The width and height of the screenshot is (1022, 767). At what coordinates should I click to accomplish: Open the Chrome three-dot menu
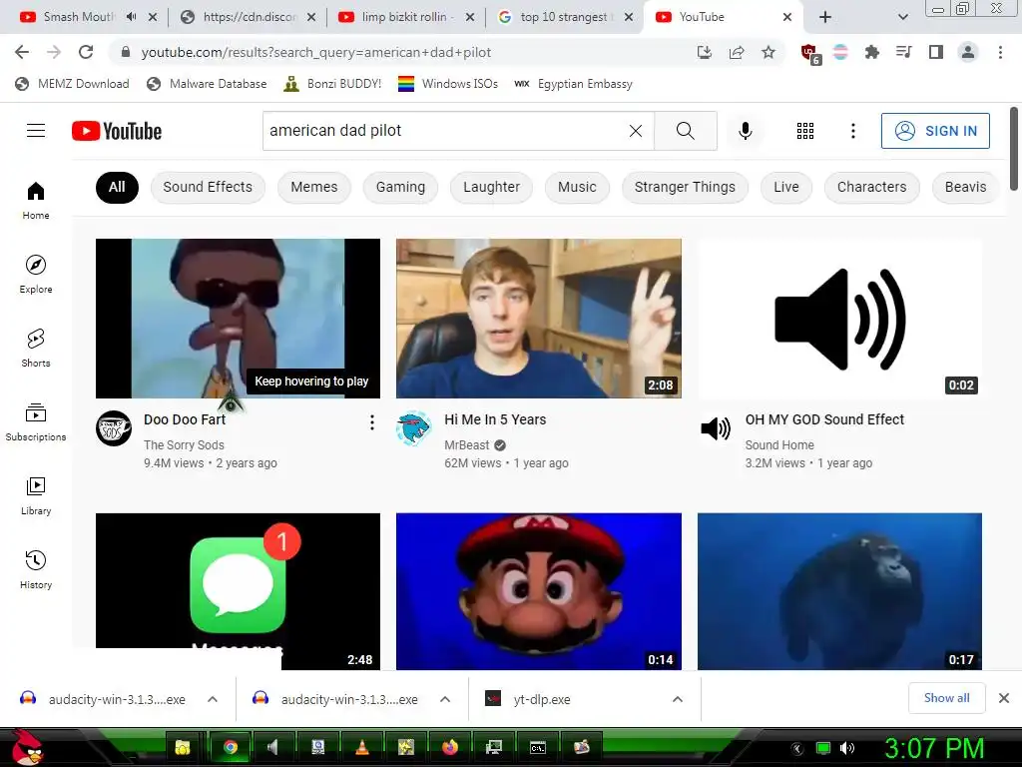[1000, 52]
